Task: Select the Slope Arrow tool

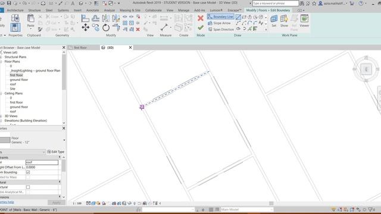Action: pyautogui.click(x=219, y=23)
